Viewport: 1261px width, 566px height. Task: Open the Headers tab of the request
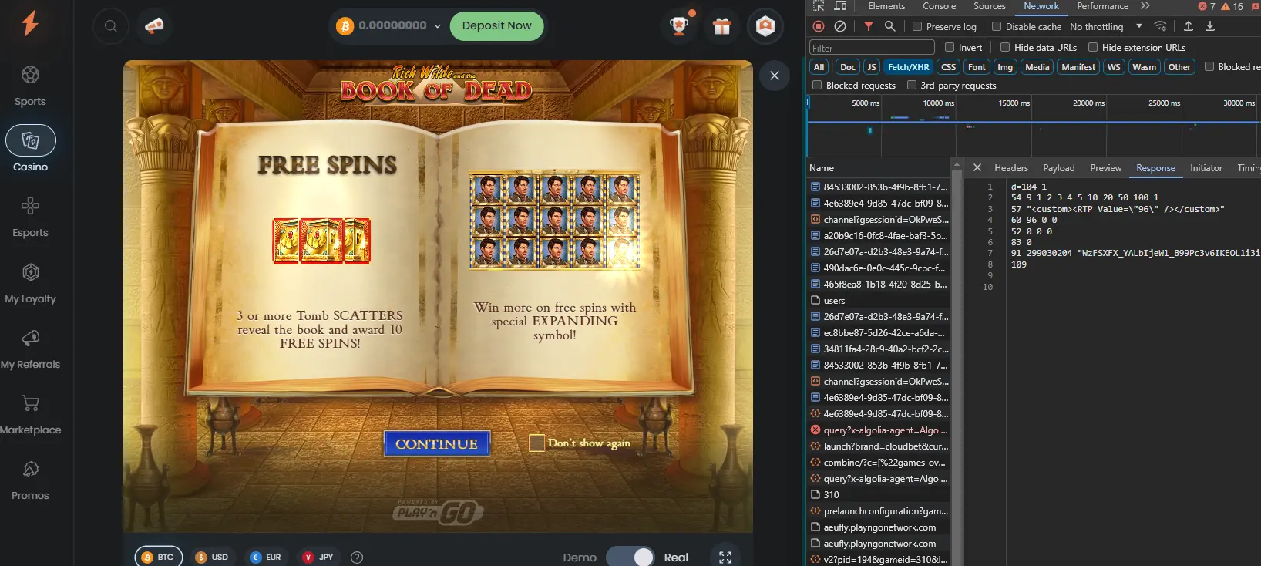(1011, 167)
